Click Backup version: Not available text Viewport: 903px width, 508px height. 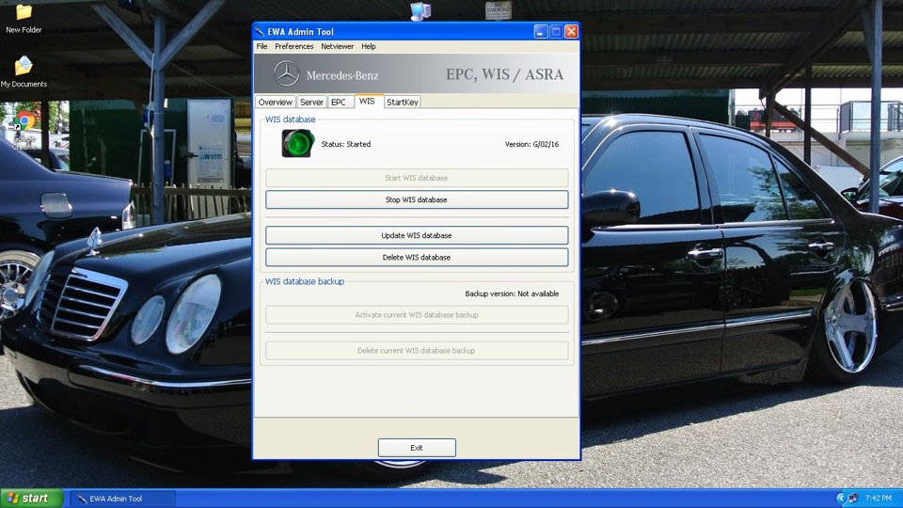[512, 294]
